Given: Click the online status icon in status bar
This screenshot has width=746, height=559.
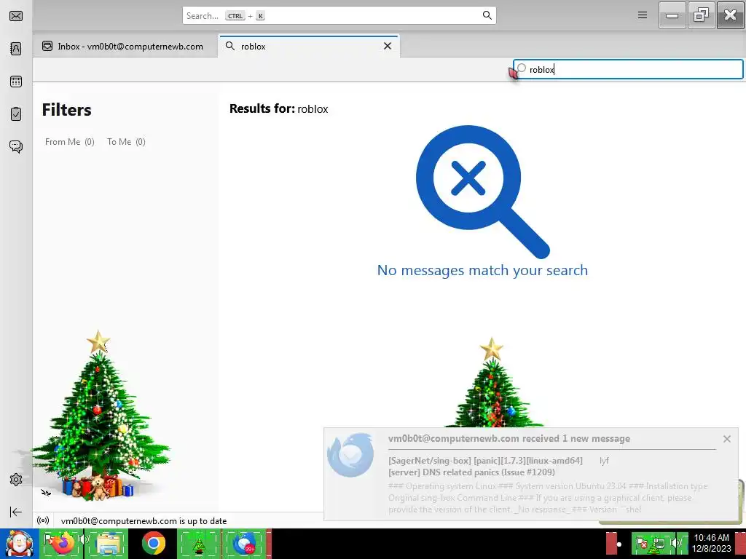Looking at the screenshot, I should click(43, 520).
